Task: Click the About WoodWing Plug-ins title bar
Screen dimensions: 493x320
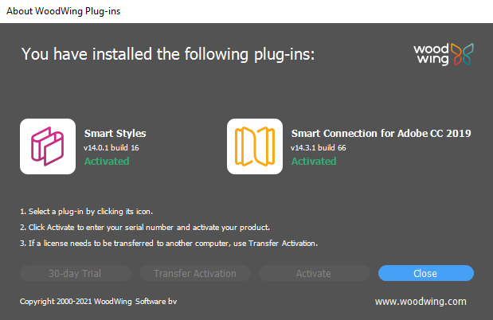Action: (65, 11)
